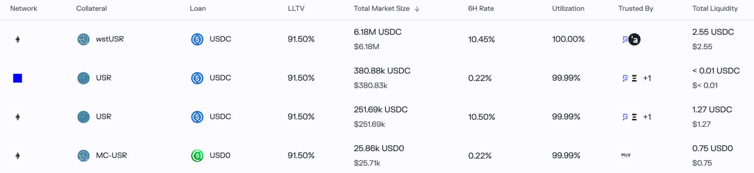Open the wstUSR market link
The height and width of the screenshot is (173, 754).
110,39
